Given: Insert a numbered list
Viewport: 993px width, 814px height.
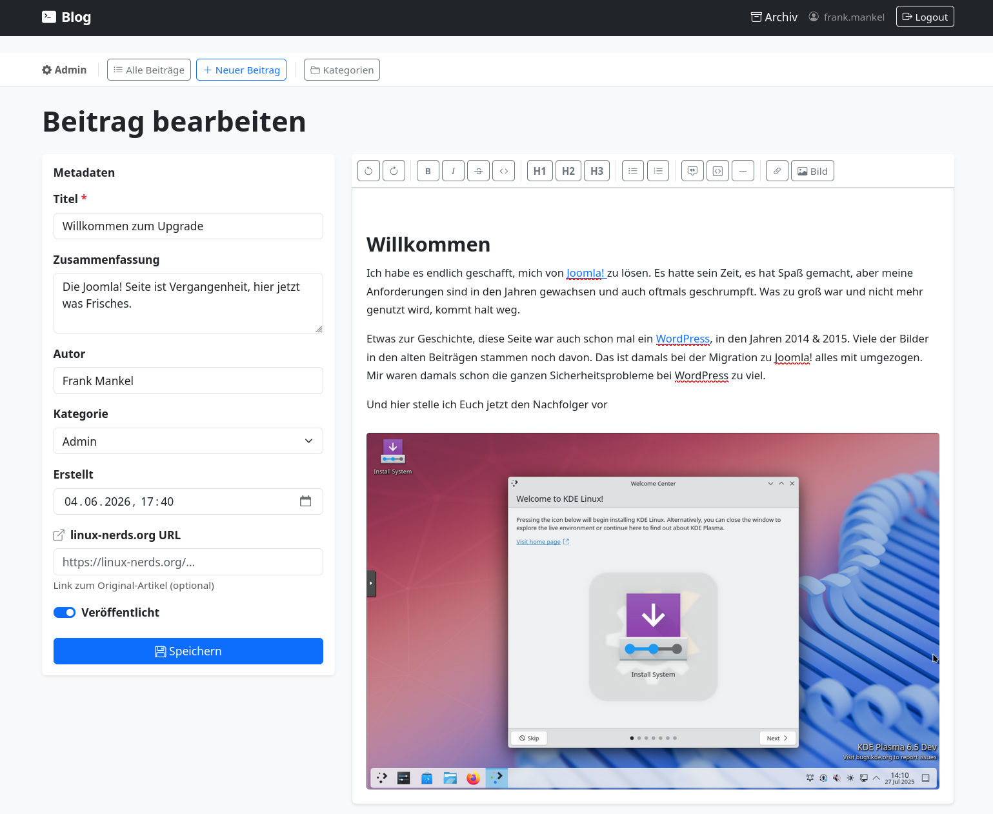Looking at the screenshot, I should click(658, 171).
